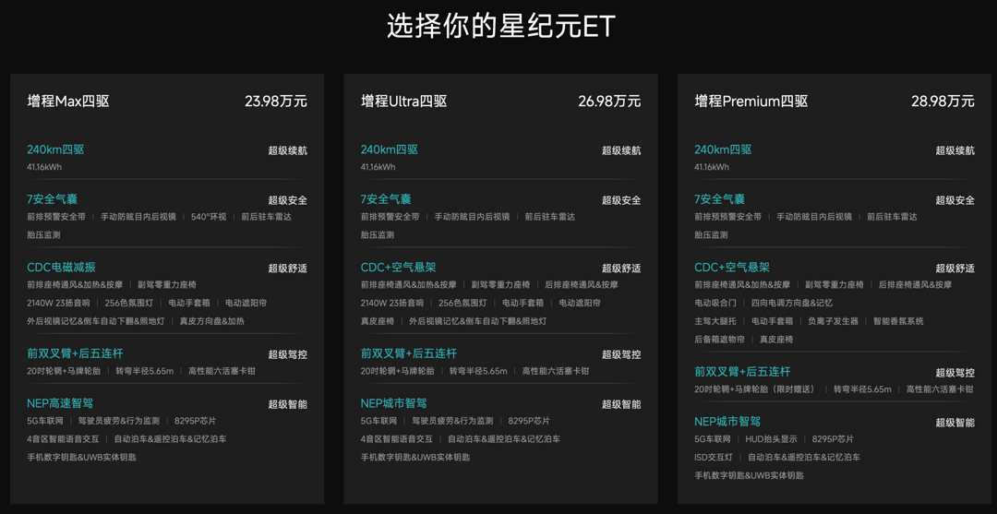The height and width of the screenshot is (514, 997).
Task: Click the 540°环视 feature
Action: [x=209, y=217]
